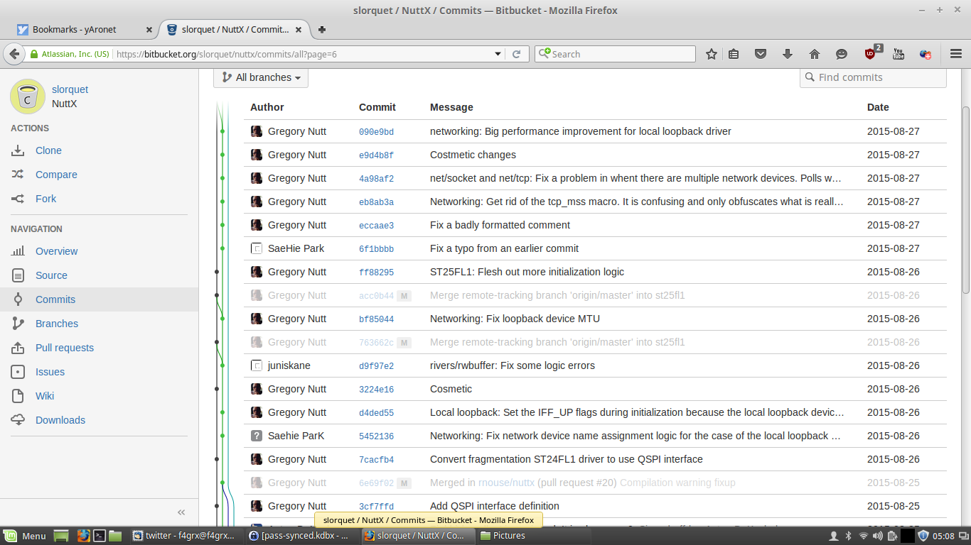Viewport: 971px width, 545px height.
Task: Expand the All branches dropdown
Action: pyautogui.click(x=261, y=77)
